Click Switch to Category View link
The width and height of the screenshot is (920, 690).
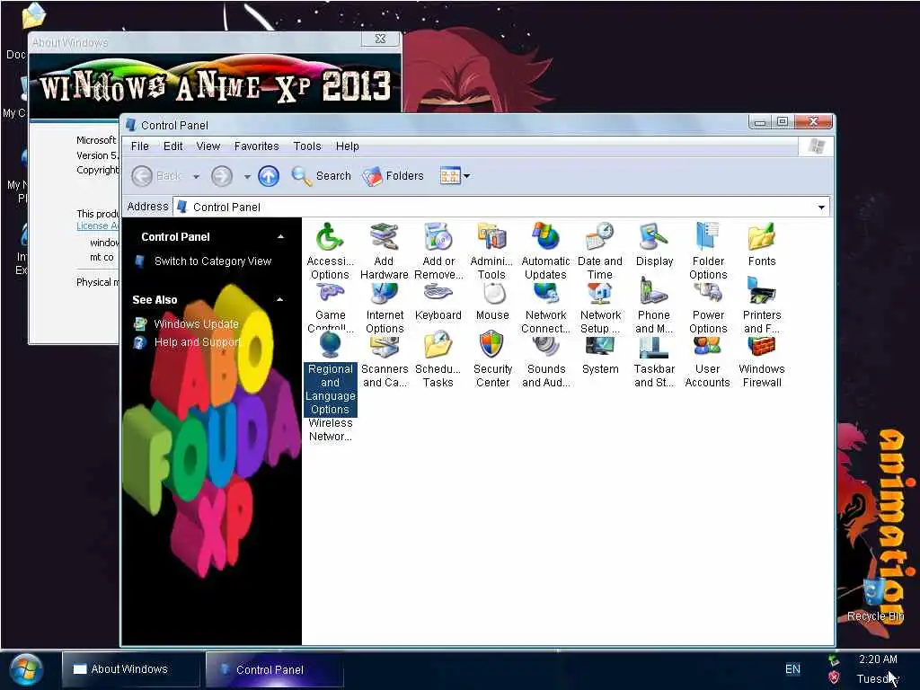tap(212, 261)
